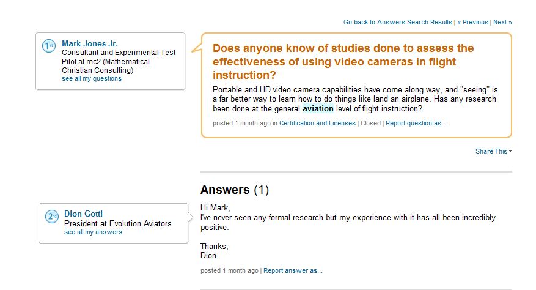Image resolution: width=536 pixels, height=290 pixels.
Task: Click the orange question title text
Action: pyautogui.click(x=343, y=62)
